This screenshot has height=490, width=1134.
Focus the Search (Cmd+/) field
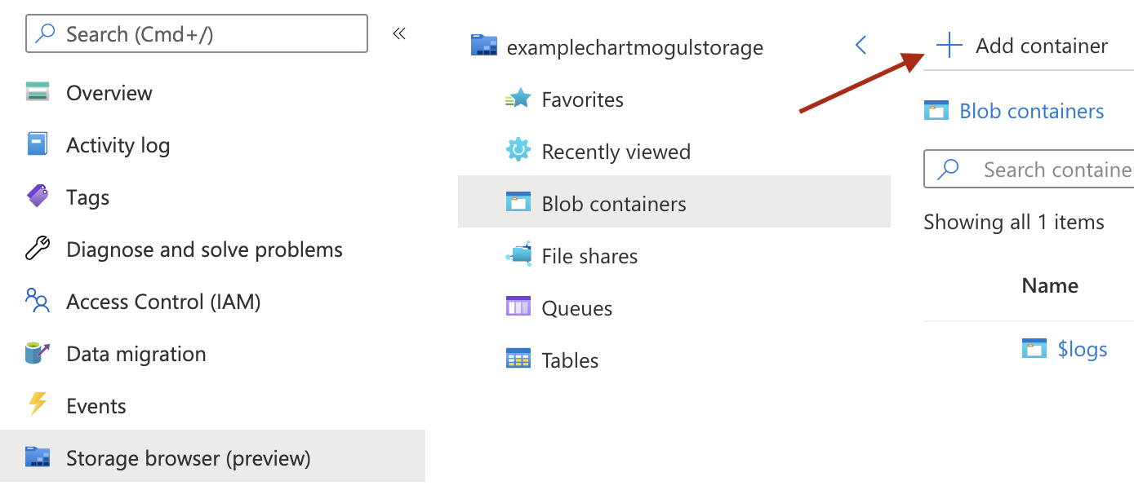click(x=197, y=33)
